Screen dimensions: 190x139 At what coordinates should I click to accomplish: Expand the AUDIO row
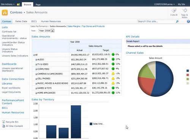click(x=36, y=59)
